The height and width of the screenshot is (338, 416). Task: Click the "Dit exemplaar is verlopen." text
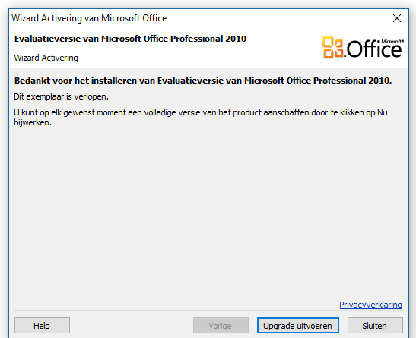(61, 96)
